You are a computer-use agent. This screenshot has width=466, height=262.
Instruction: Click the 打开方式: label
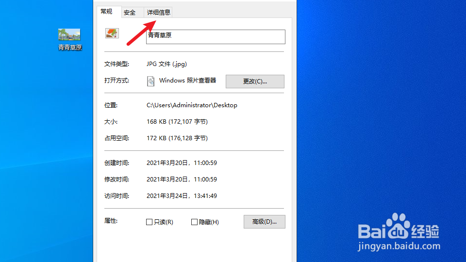click(x=117, y=81)
